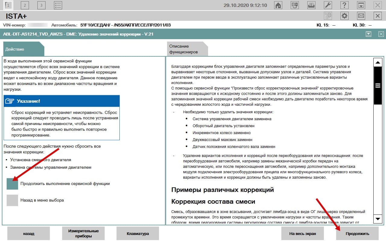Click the ISTA+ title text
The width and height of the screenshot is (386, 241).
coord(16,16)
